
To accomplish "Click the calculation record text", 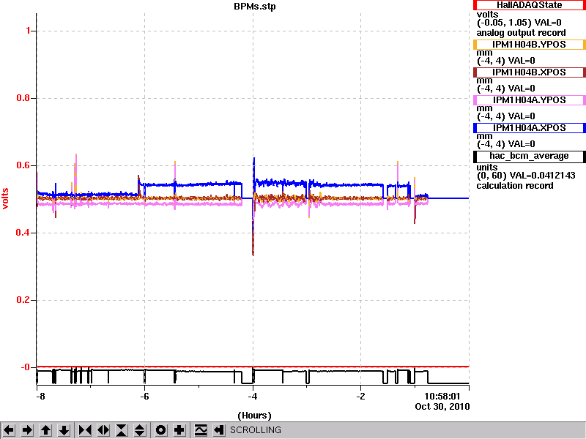I will (x=515, y=186).
